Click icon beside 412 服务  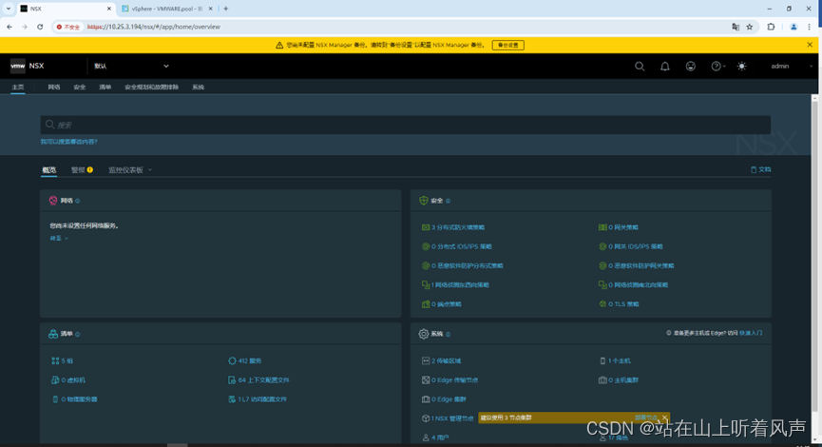pos(232,361)
